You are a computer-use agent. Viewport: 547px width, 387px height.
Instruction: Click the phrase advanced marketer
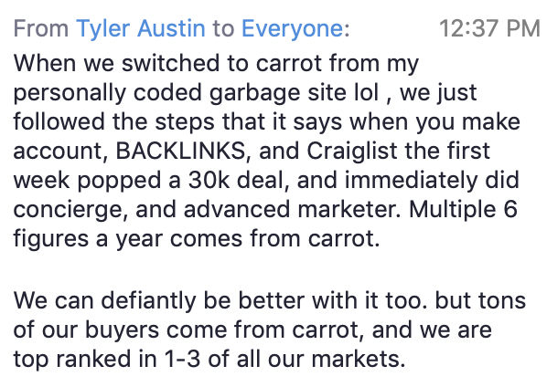point(292,210)
